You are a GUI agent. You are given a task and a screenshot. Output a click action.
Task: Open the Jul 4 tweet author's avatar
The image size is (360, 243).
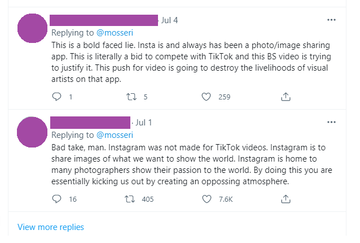tap(32, 28)
